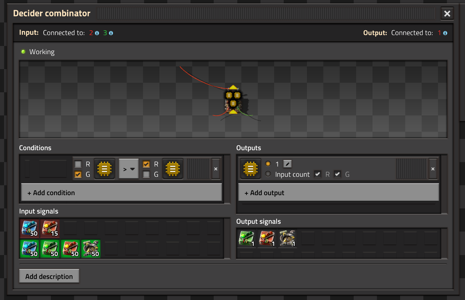Click the condition's right-hand signal selector
Viewport: 465px width, 300px height.
click(x=173, y=169)
